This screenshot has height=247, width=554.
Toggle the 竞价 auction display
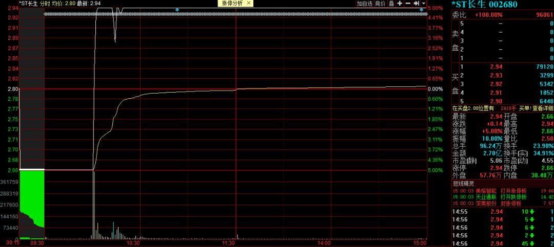click(380, 3)
